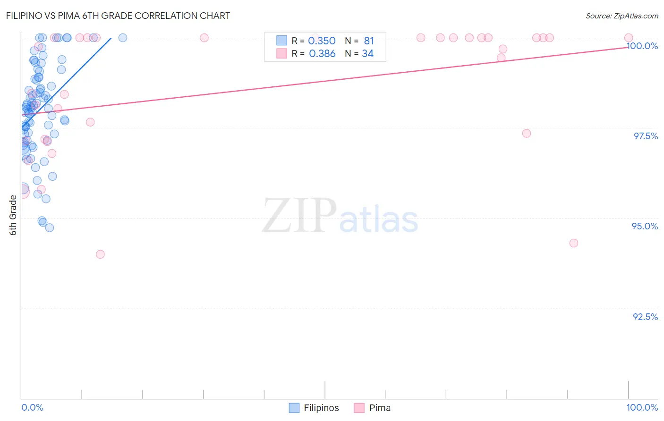Click the 100.0% y-axis tick label
The image size is (664, 421).
642,46
